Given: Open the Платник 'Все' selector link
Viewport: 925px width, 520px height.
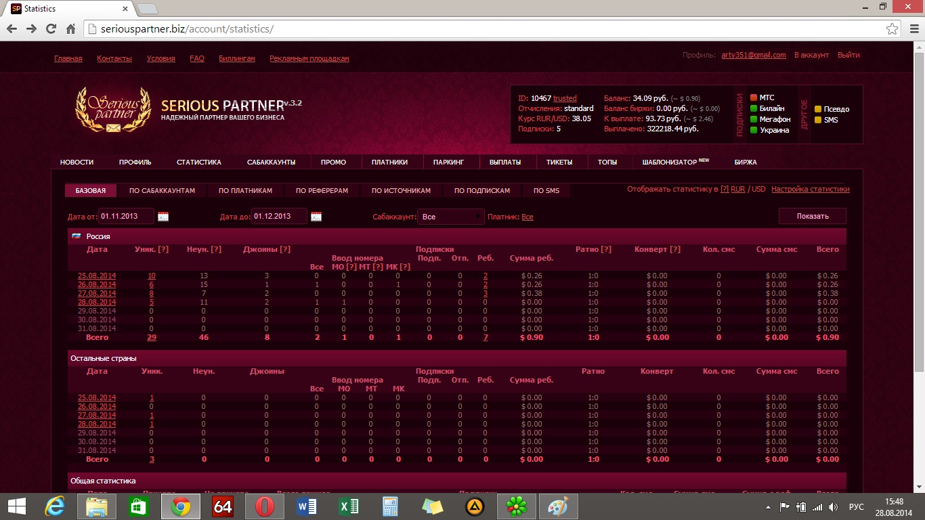Looking at the screenshot, I should tap(528, 217).
